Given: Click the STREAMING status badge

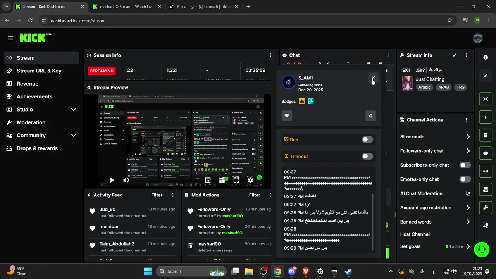Looking at the screenshot, I should [102, 71].
